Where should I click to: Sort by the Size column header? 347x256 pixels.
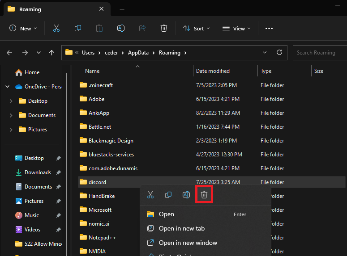(x=319, y=71)
